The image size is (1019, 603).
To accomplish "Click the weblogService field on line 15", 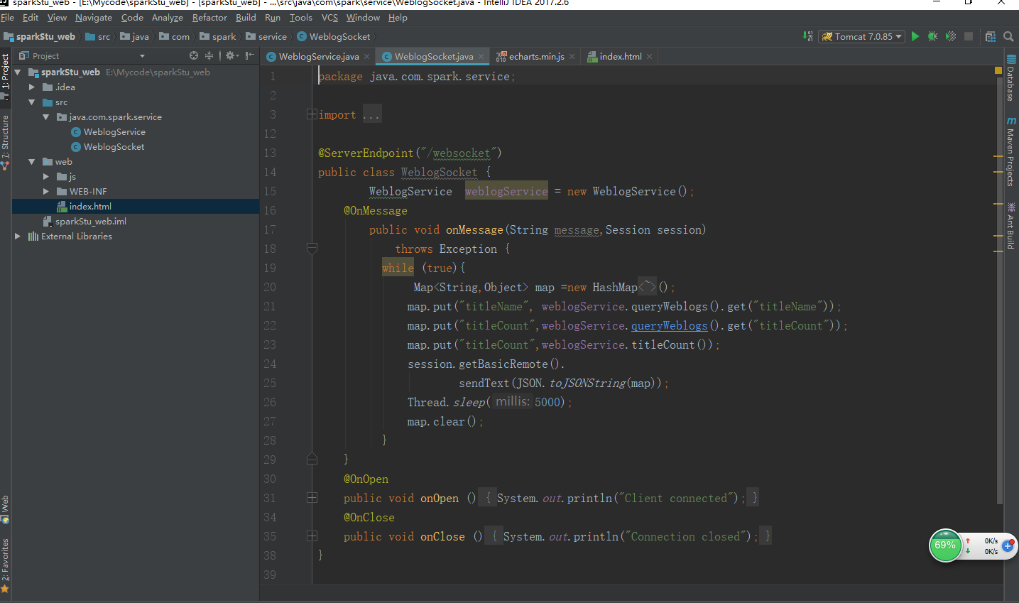I will pos(506,191).
